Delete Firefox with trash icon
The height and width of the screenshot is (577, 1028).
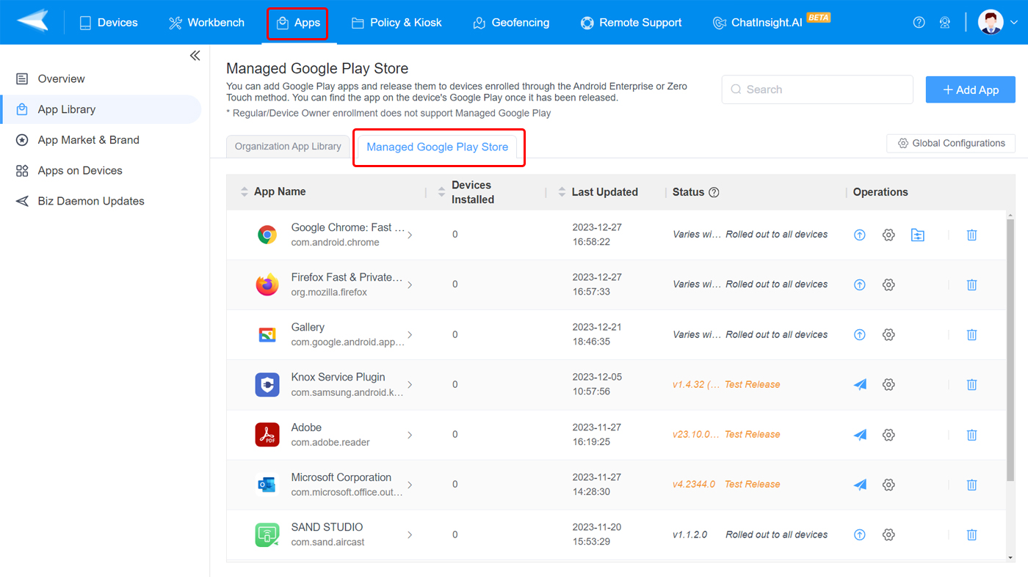pos(971,284)
